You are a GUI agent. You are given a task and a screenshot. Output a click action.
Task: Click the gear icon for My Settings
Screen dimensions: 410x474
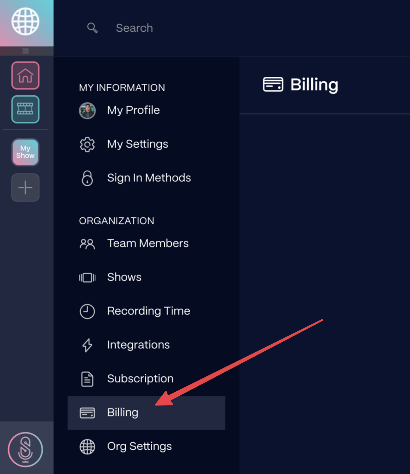click(87, 144)
